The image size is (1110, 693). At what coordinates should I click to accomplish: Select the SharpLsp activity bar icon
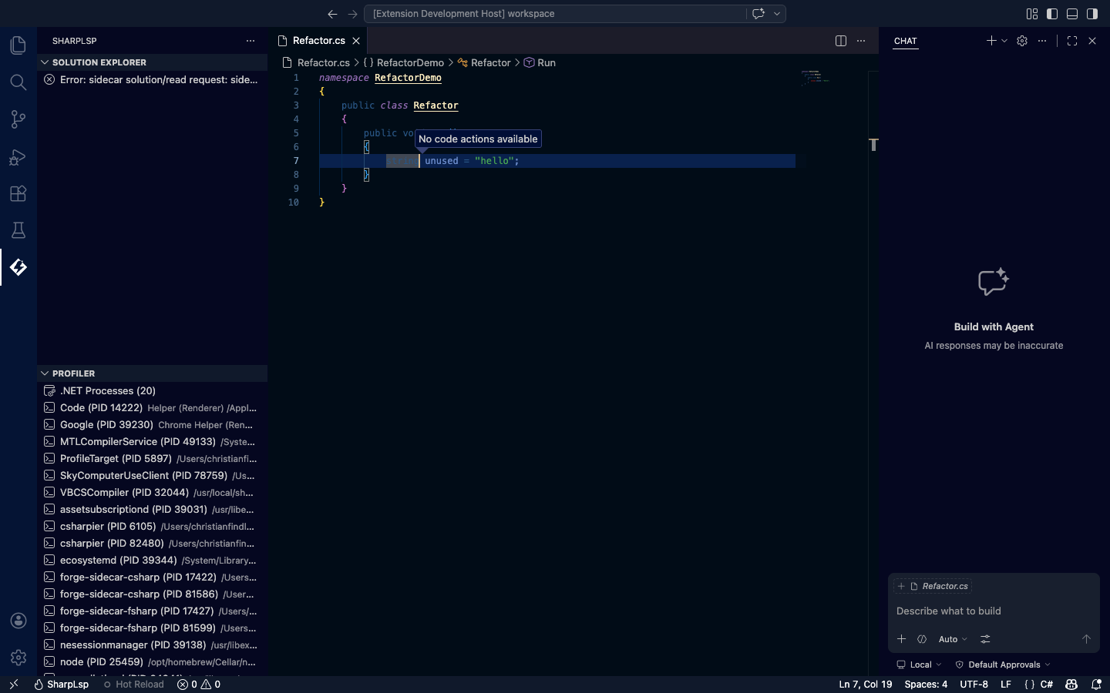pos(18,267)
